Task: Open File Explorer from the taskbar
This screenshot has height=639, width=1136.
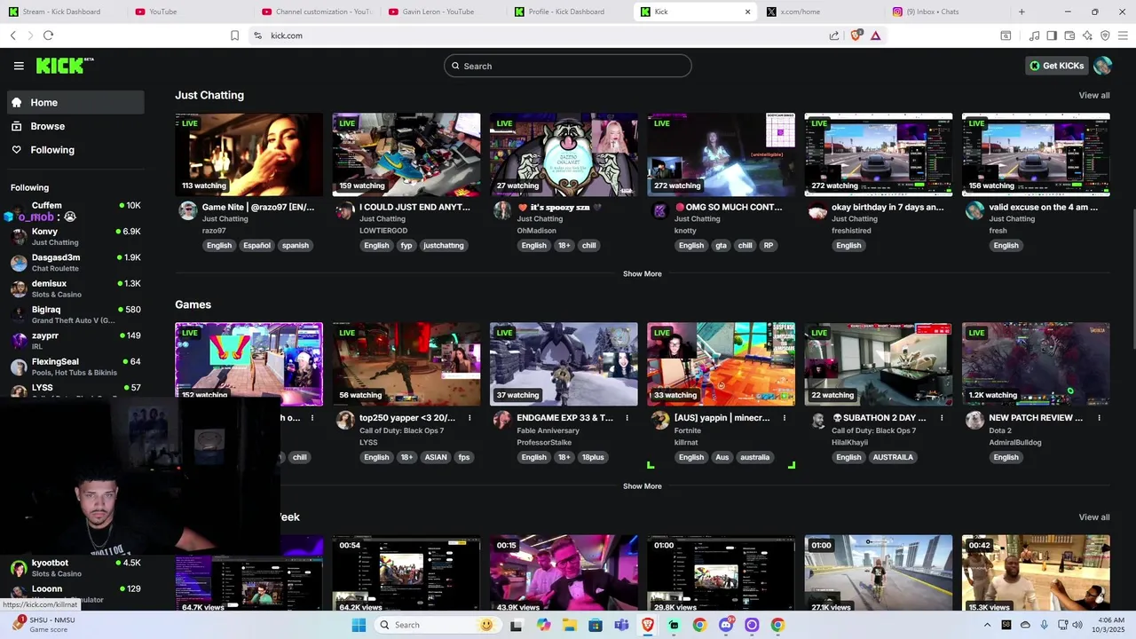Action: [x=570, y=625]
